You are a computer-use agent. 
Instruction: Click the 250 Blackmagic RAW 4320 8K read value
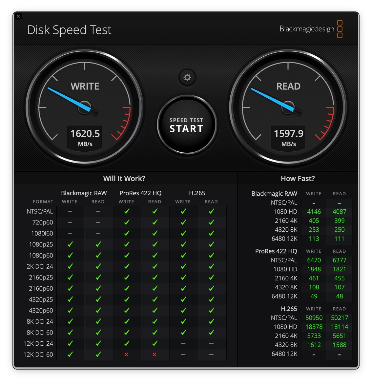tap(339, 230)
